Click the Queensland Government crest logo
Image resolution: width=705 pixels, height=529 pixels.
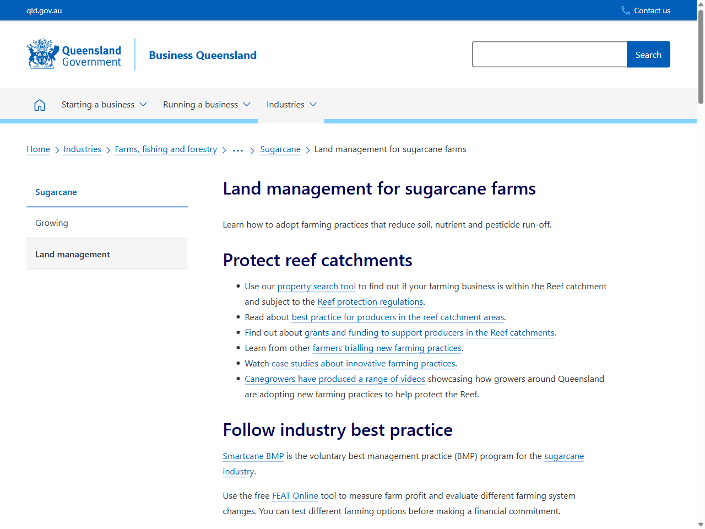pyautogui.click(x=42, y=53)
